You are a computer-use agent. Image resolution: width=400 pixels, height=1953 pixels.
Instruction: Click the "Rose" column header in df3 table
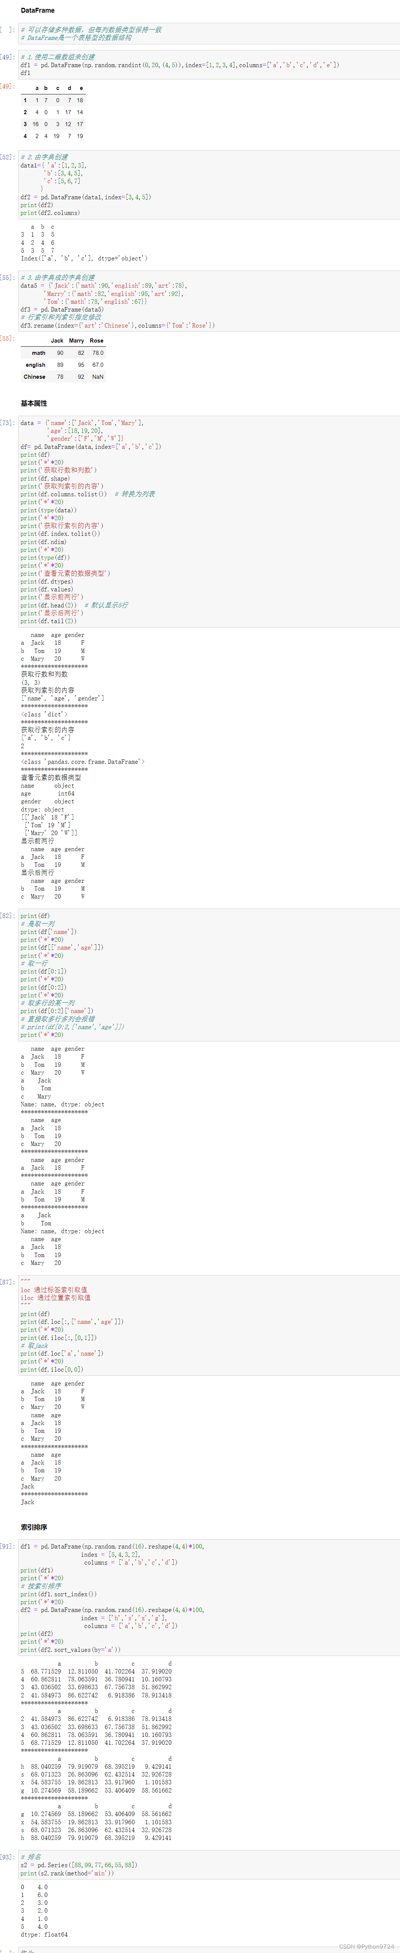pyautogui.click(x=97, y=341)
